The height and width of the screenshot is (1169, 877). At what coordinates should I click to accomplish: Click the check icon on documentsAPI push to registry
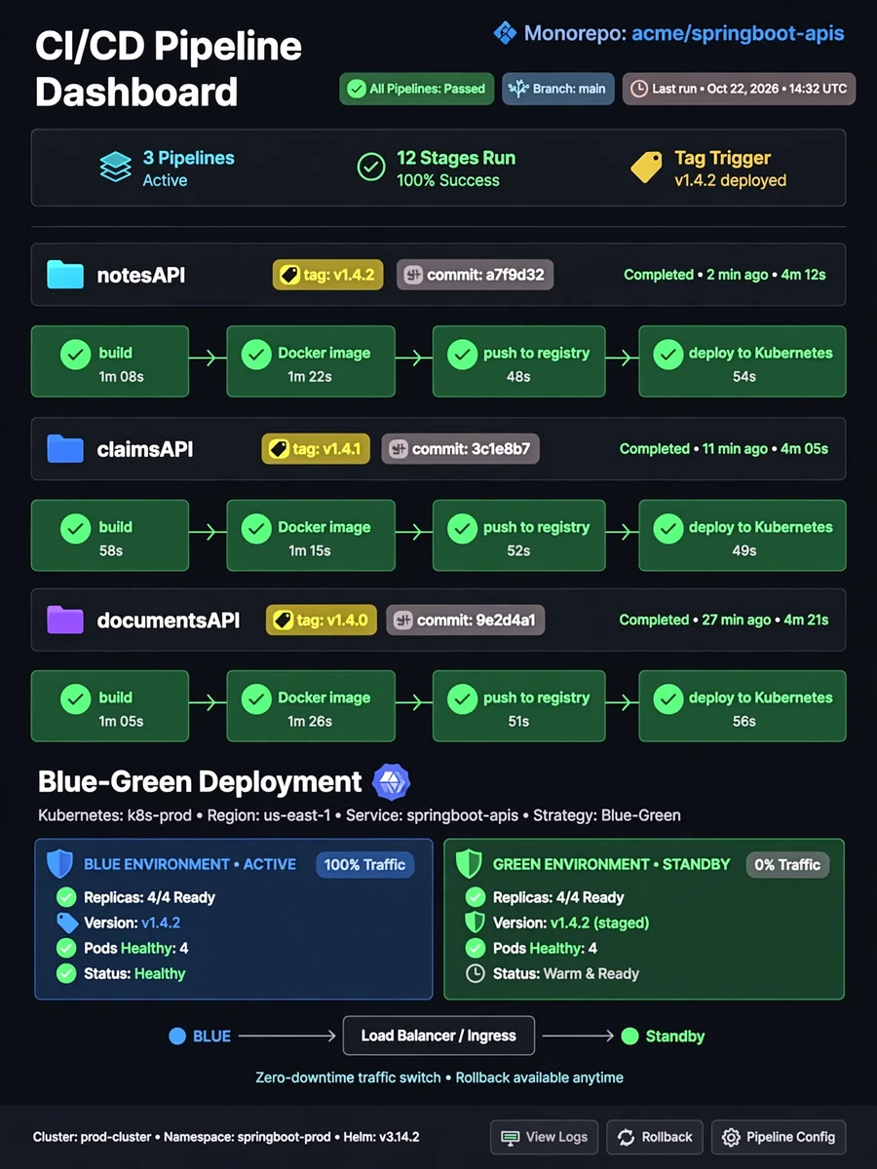pos(462,698)
